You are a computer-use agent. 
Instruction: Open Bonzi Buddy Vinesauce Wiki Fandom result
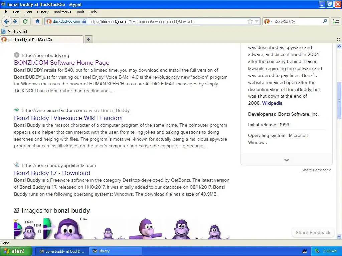pyautogui.click(x=68, y=118)
